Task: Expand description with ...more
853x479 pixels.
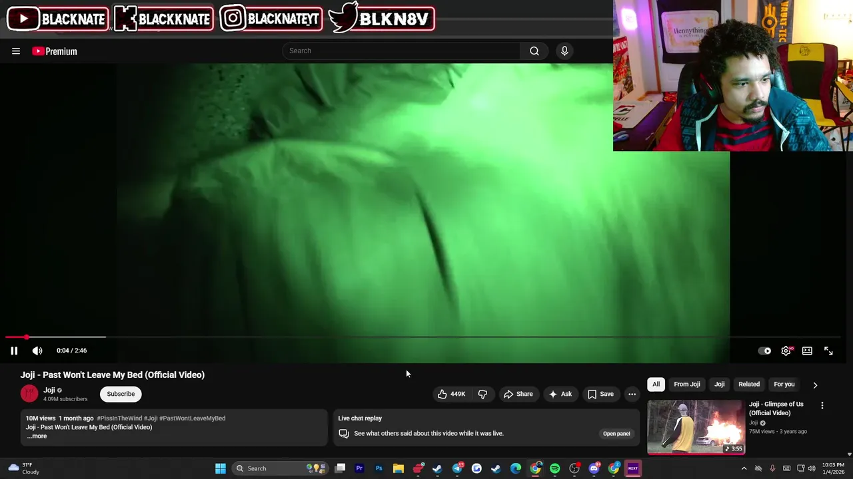Action: tap(37, 436)
